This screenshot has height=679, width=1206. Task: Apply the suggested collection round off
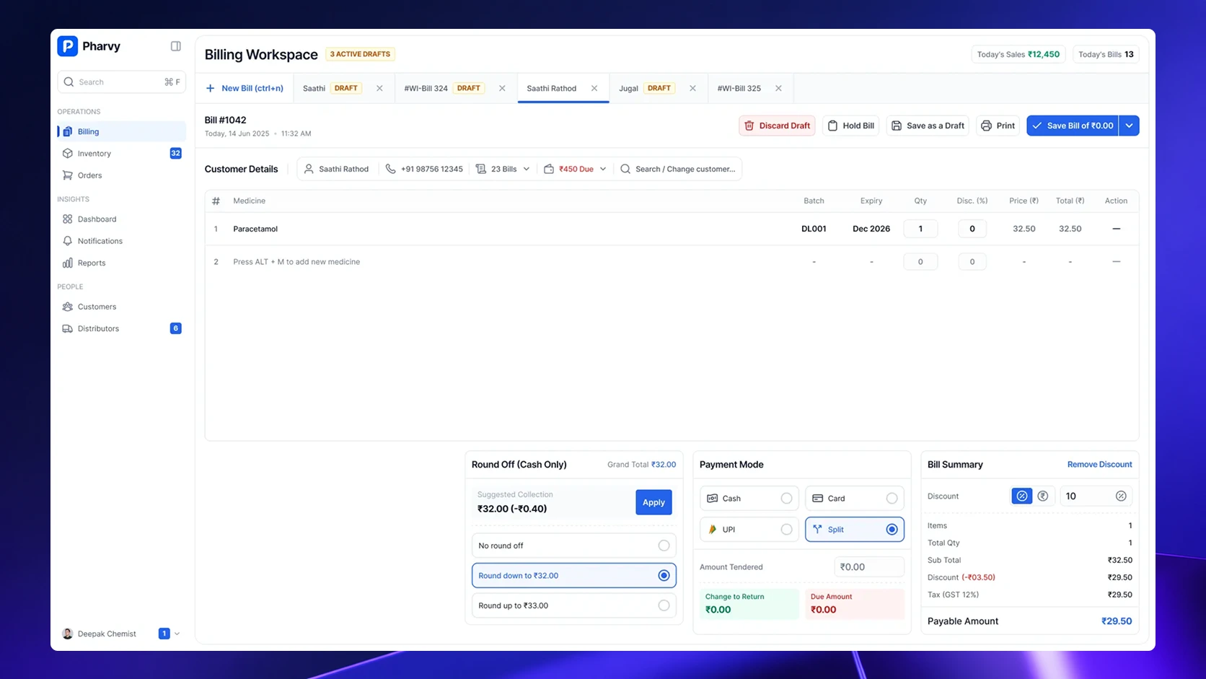tap(653, 502)
